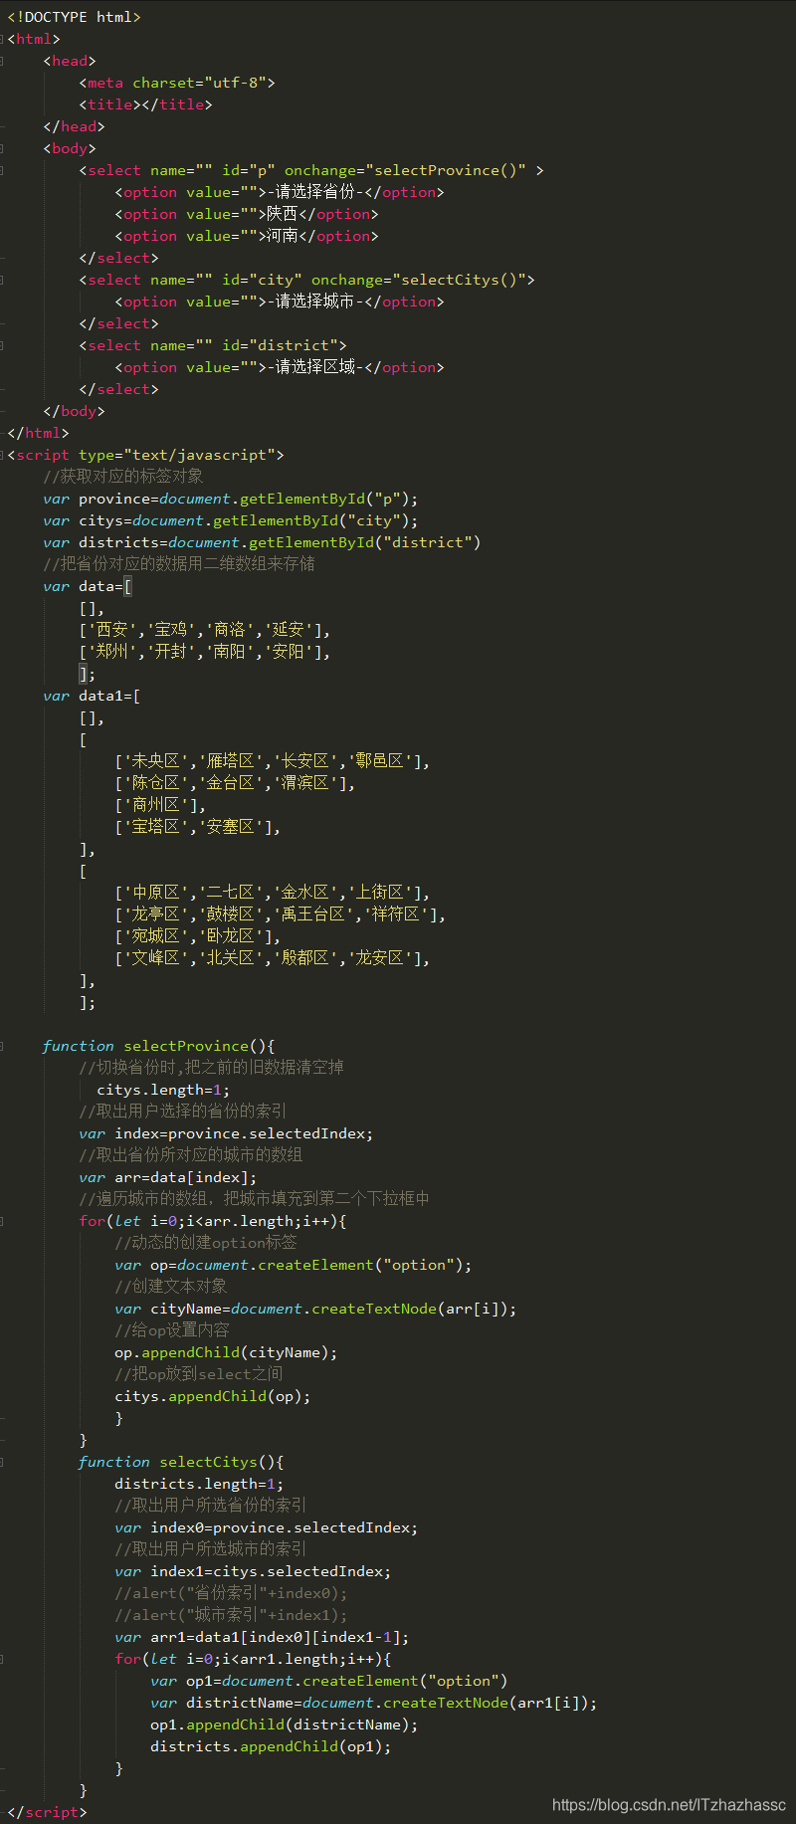This screenshot has height=1824, width=796.
Task: Click the var arr=data[index]; line
Action: [167, 1177]
